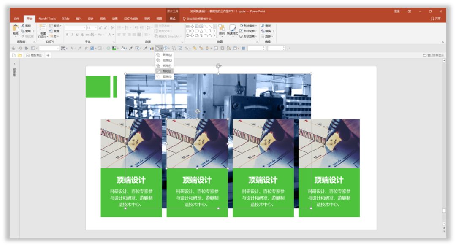Toggle text shadow (S) formatting
The height and width of the screenshot is (246, 456).
[82, 35]
